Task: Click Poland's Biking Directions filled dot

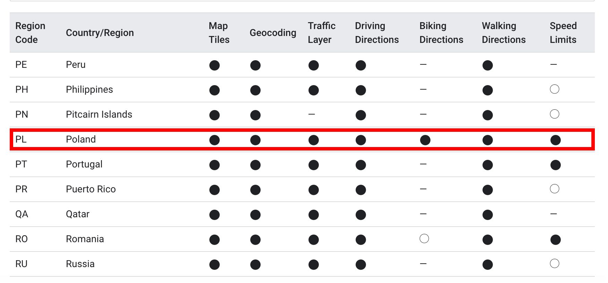Action: [425, 140]
